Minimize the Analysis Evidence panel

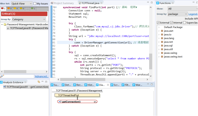pos(43,81)
